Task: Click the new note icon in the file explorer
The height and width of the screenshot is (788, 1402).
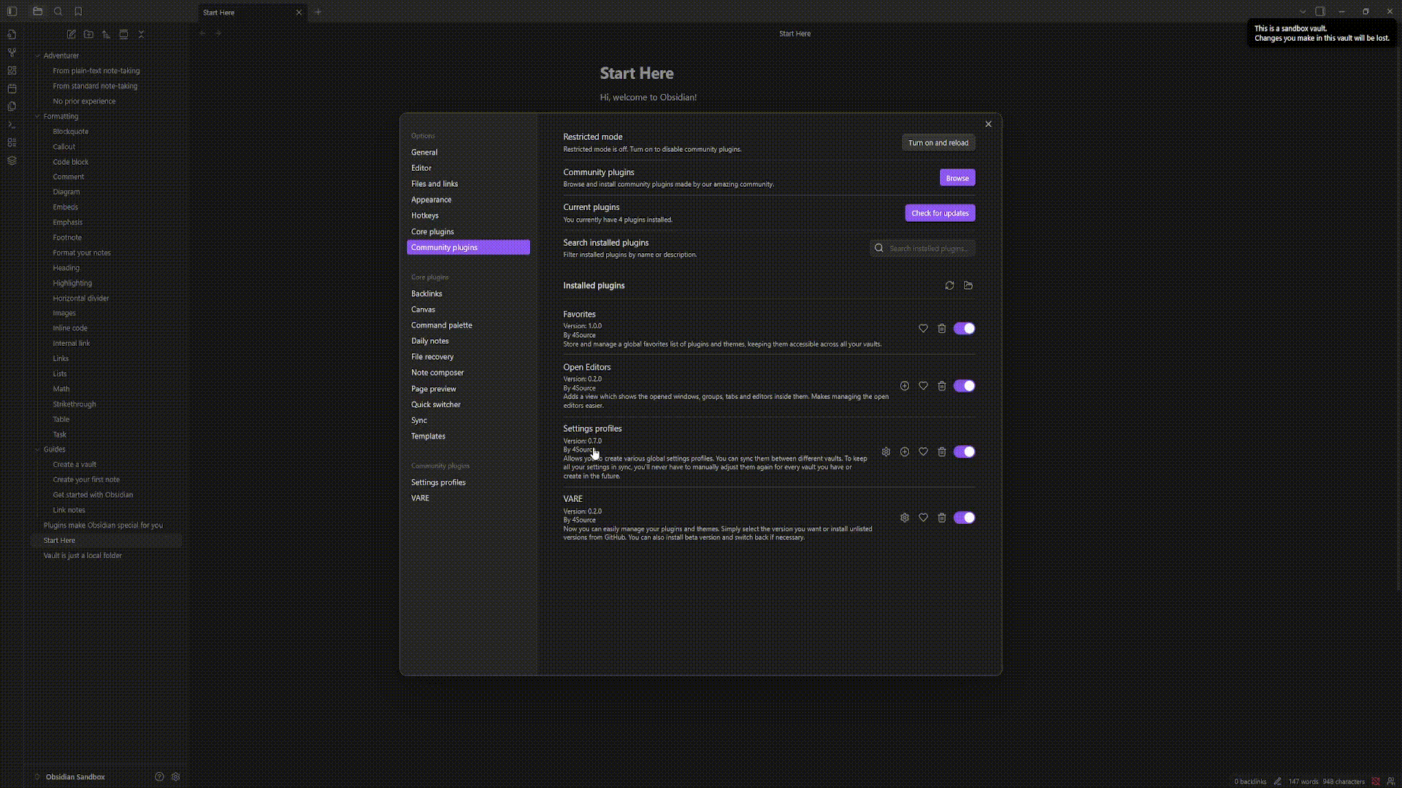Action: point(71,34)
